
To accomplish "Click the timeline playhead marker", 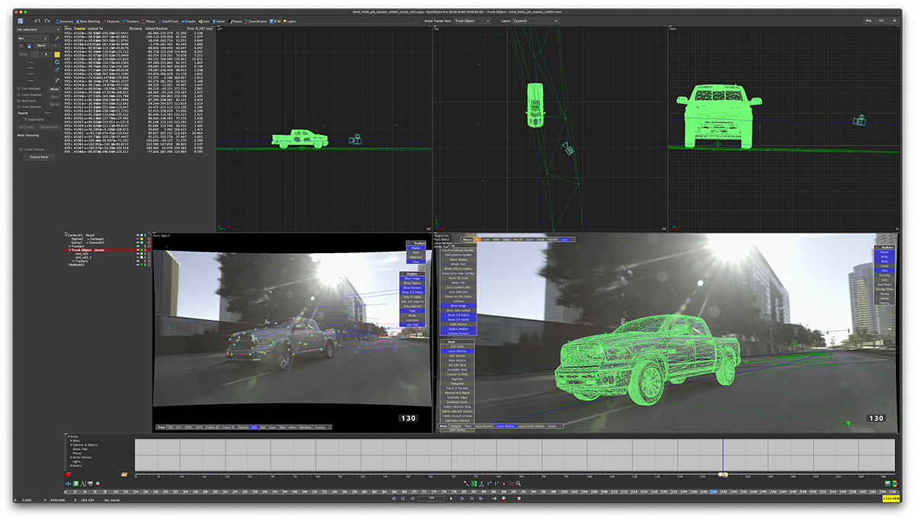I will pos(723,474).
